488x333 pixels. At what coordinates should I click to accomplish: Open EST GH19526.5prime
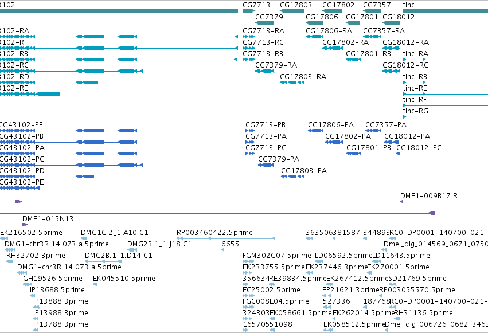53,279
